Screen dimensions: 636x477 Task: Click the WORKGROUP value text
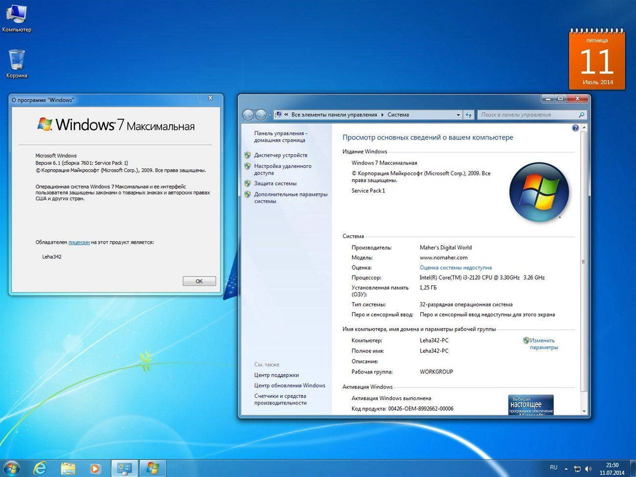436,372
